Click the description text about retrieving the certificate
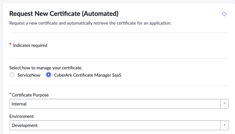Screen dimensions: 235x134 point(90,23)
